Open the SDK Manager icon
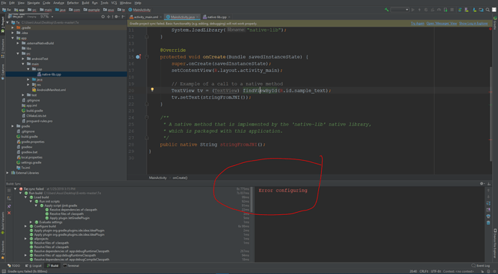Screen dimensions: 498x274 click(474, 10)
